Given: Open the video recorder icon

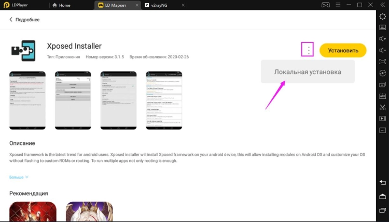Looking at the screenshot, I should [x=383, y=119].
